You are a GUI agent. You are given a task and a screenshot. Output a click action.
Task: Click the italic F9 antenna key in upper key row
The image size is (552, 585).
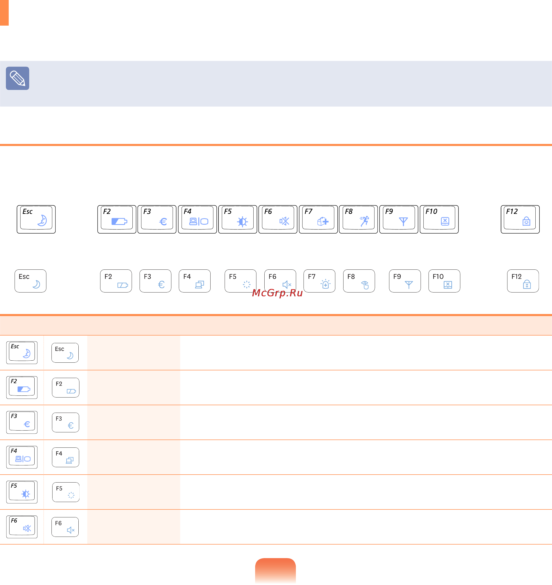(399, 219)
